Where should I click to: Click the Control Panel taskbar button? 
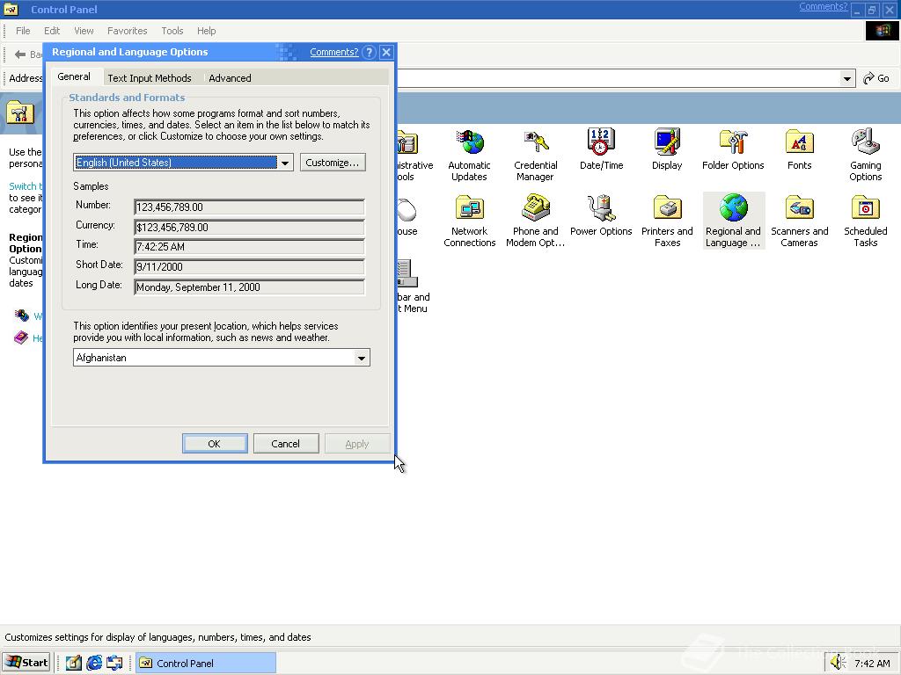click(x=206, y=663)
